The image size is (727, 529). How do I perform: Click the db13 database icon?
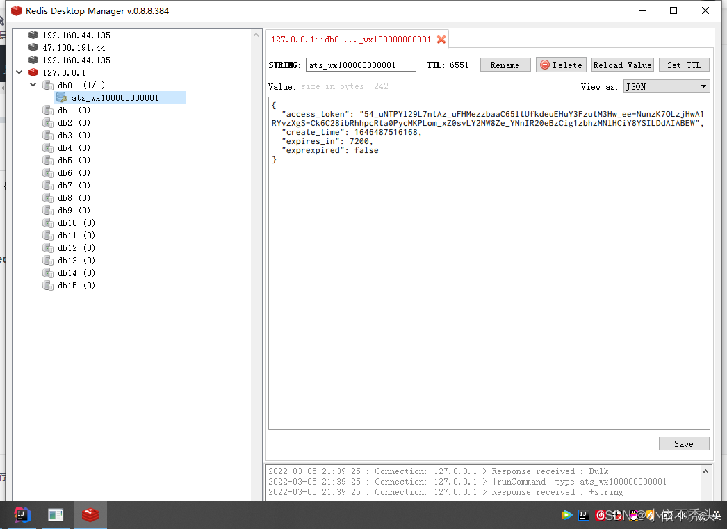[48, 260]
